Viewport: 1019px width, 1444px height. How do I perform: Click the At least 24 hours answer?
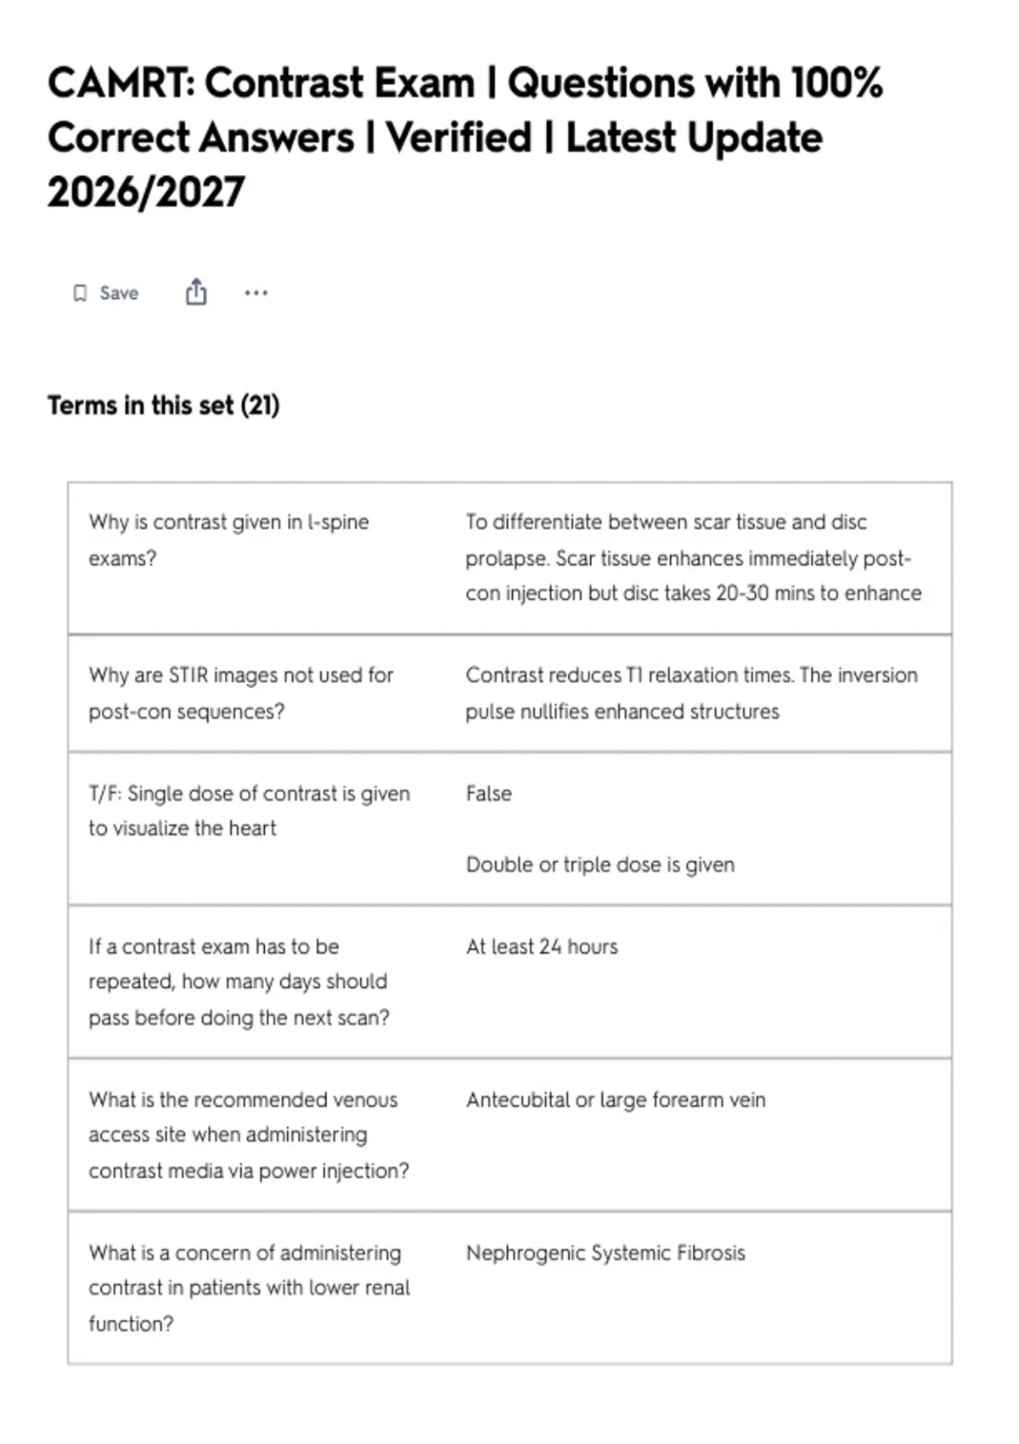542,946
